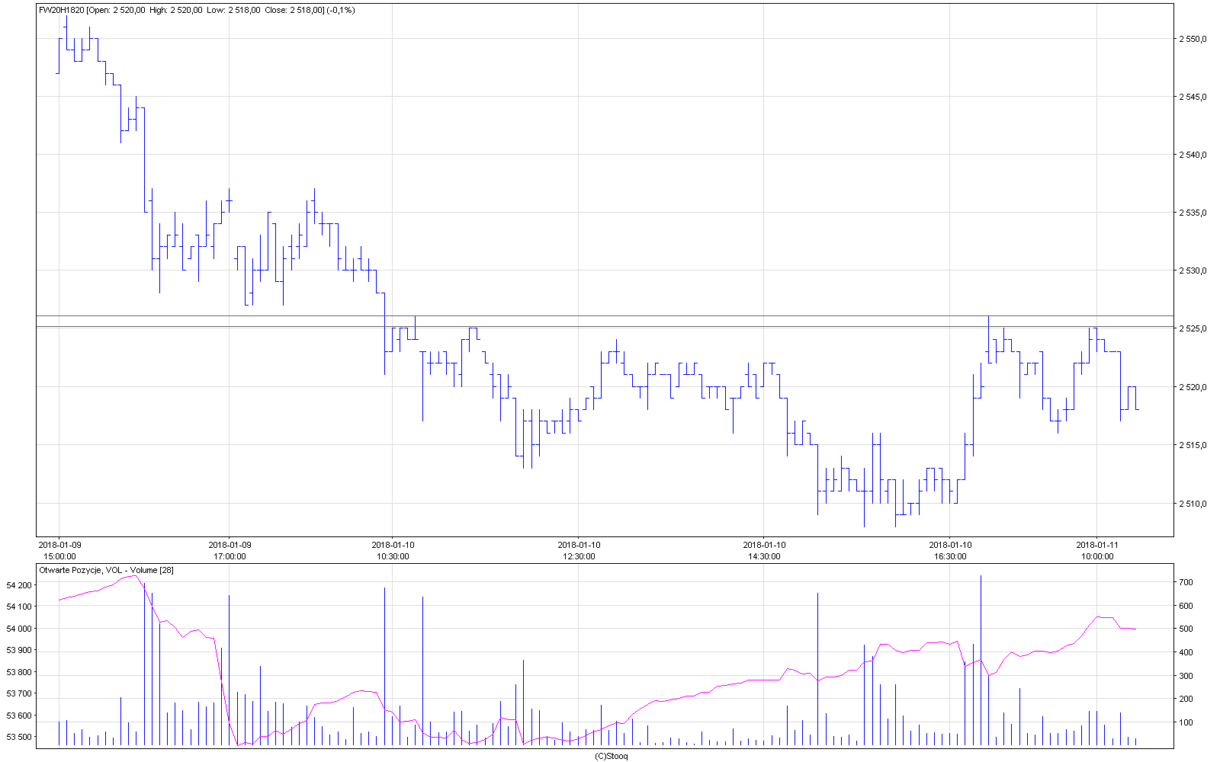Image resolution: width=1220 pixels, height=762 pixels.
Task: Select the 2018-01-09 17:00:00 time label
Action: [230, 550]
